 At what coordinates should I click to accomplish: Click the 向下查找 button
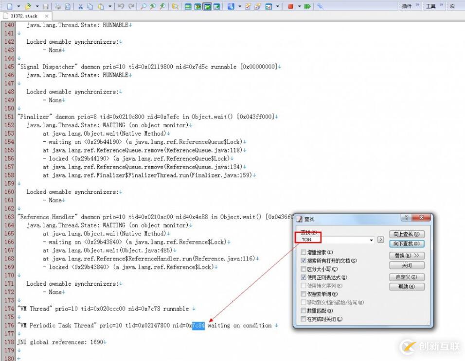coord(407,244)
